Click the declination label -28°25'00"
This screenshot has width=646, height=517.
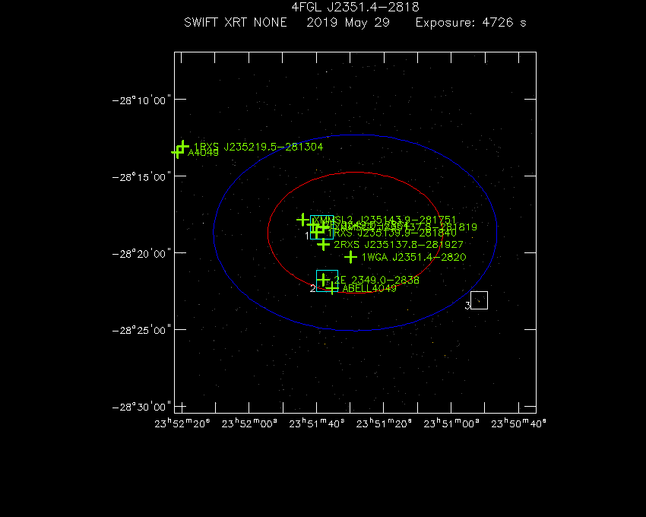click(141, 330)
